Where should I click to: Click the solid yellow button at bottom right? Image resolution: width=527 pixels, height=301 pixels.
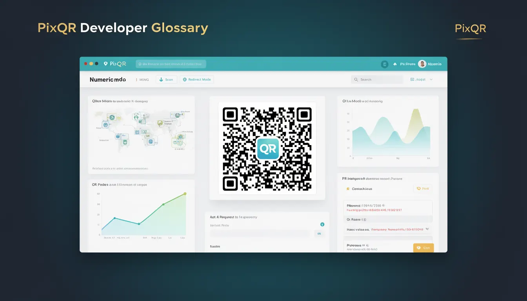click(x=423, y=248)
